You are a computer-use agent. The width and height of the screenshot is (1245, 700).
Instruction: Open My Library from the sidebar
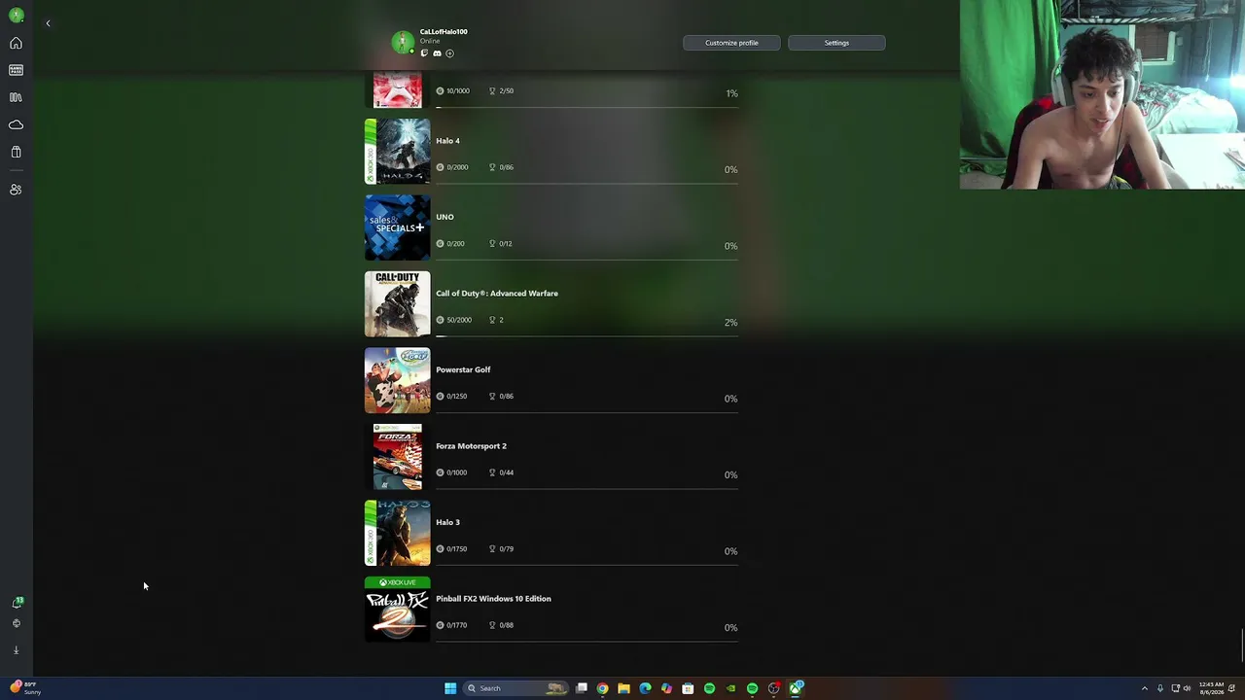16,97
